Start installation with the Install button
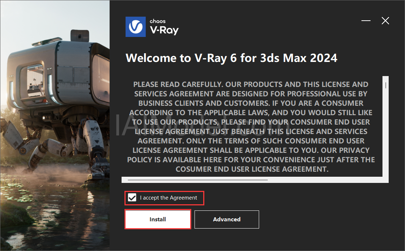This screenshot has height=251, width=405. (158, 219)
